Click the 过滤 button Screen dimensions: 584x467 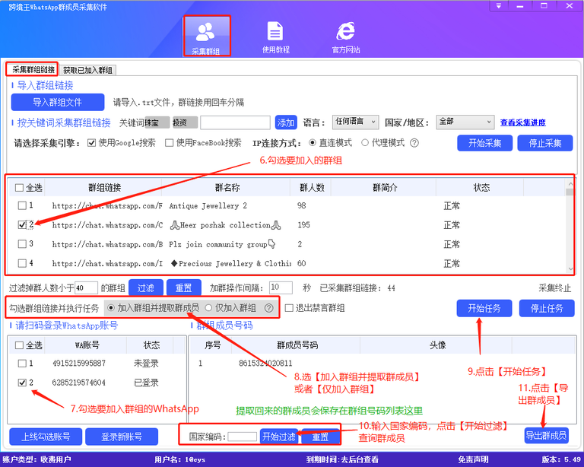[146, 288]
